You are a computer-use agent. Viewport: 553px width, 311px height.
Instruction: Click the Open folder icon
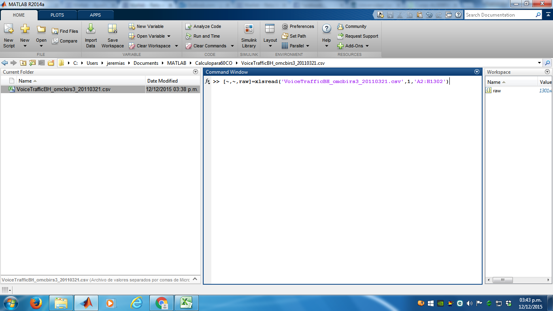[41, 29]
